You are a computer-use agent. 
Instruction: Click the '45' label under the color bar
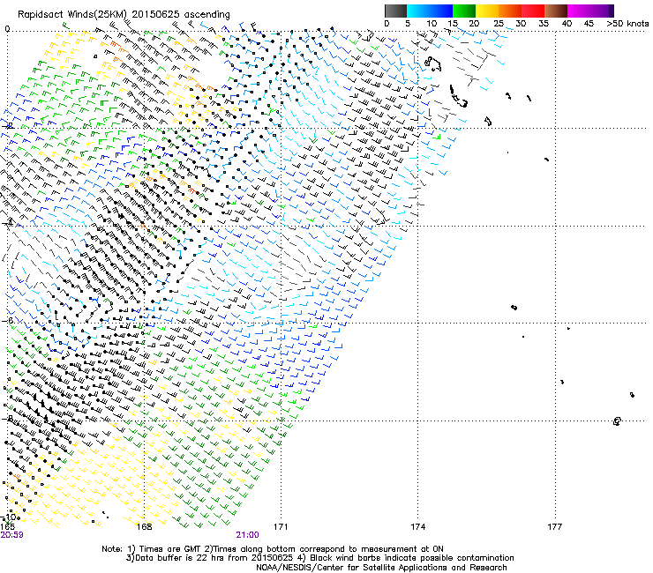[x=589, y=24]
